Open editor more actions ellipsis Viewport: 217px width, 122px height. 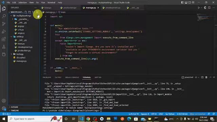coord(213,8)
